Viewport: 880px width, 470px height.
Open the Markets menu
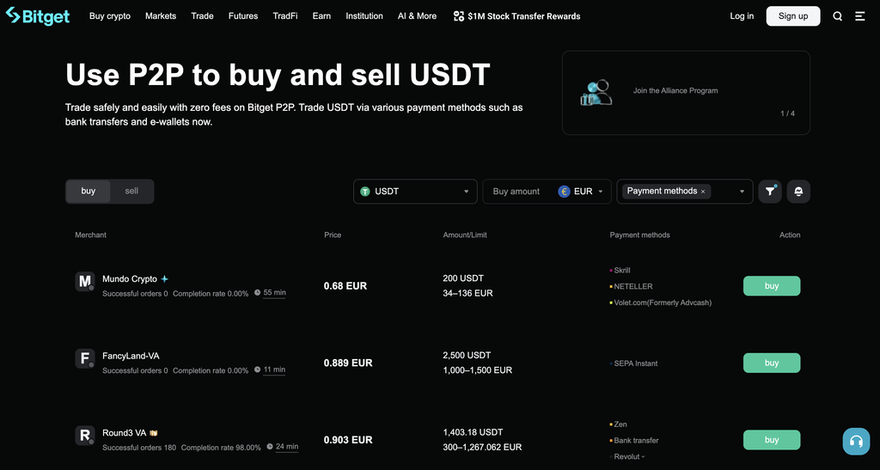[161, 16]
